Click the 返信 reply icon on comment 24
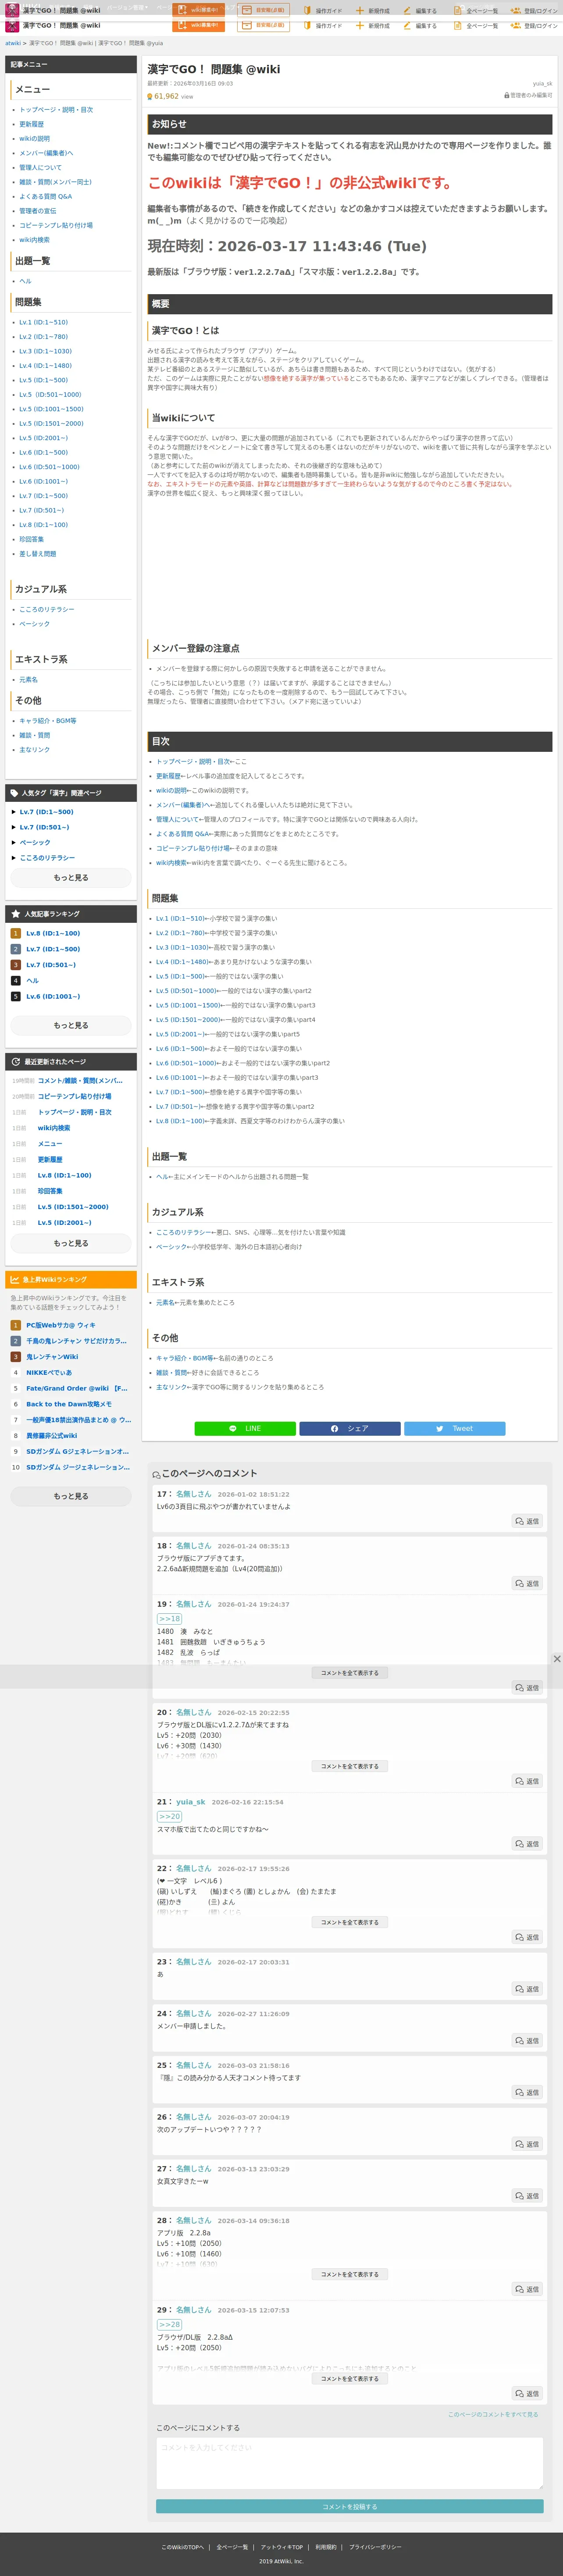Screen dimensions: 563x2576 point(520,2041)
